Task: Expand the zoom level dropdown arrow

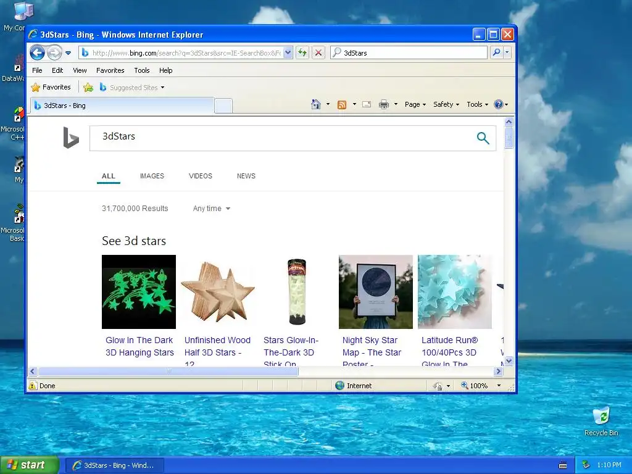Action: point(499,386)
